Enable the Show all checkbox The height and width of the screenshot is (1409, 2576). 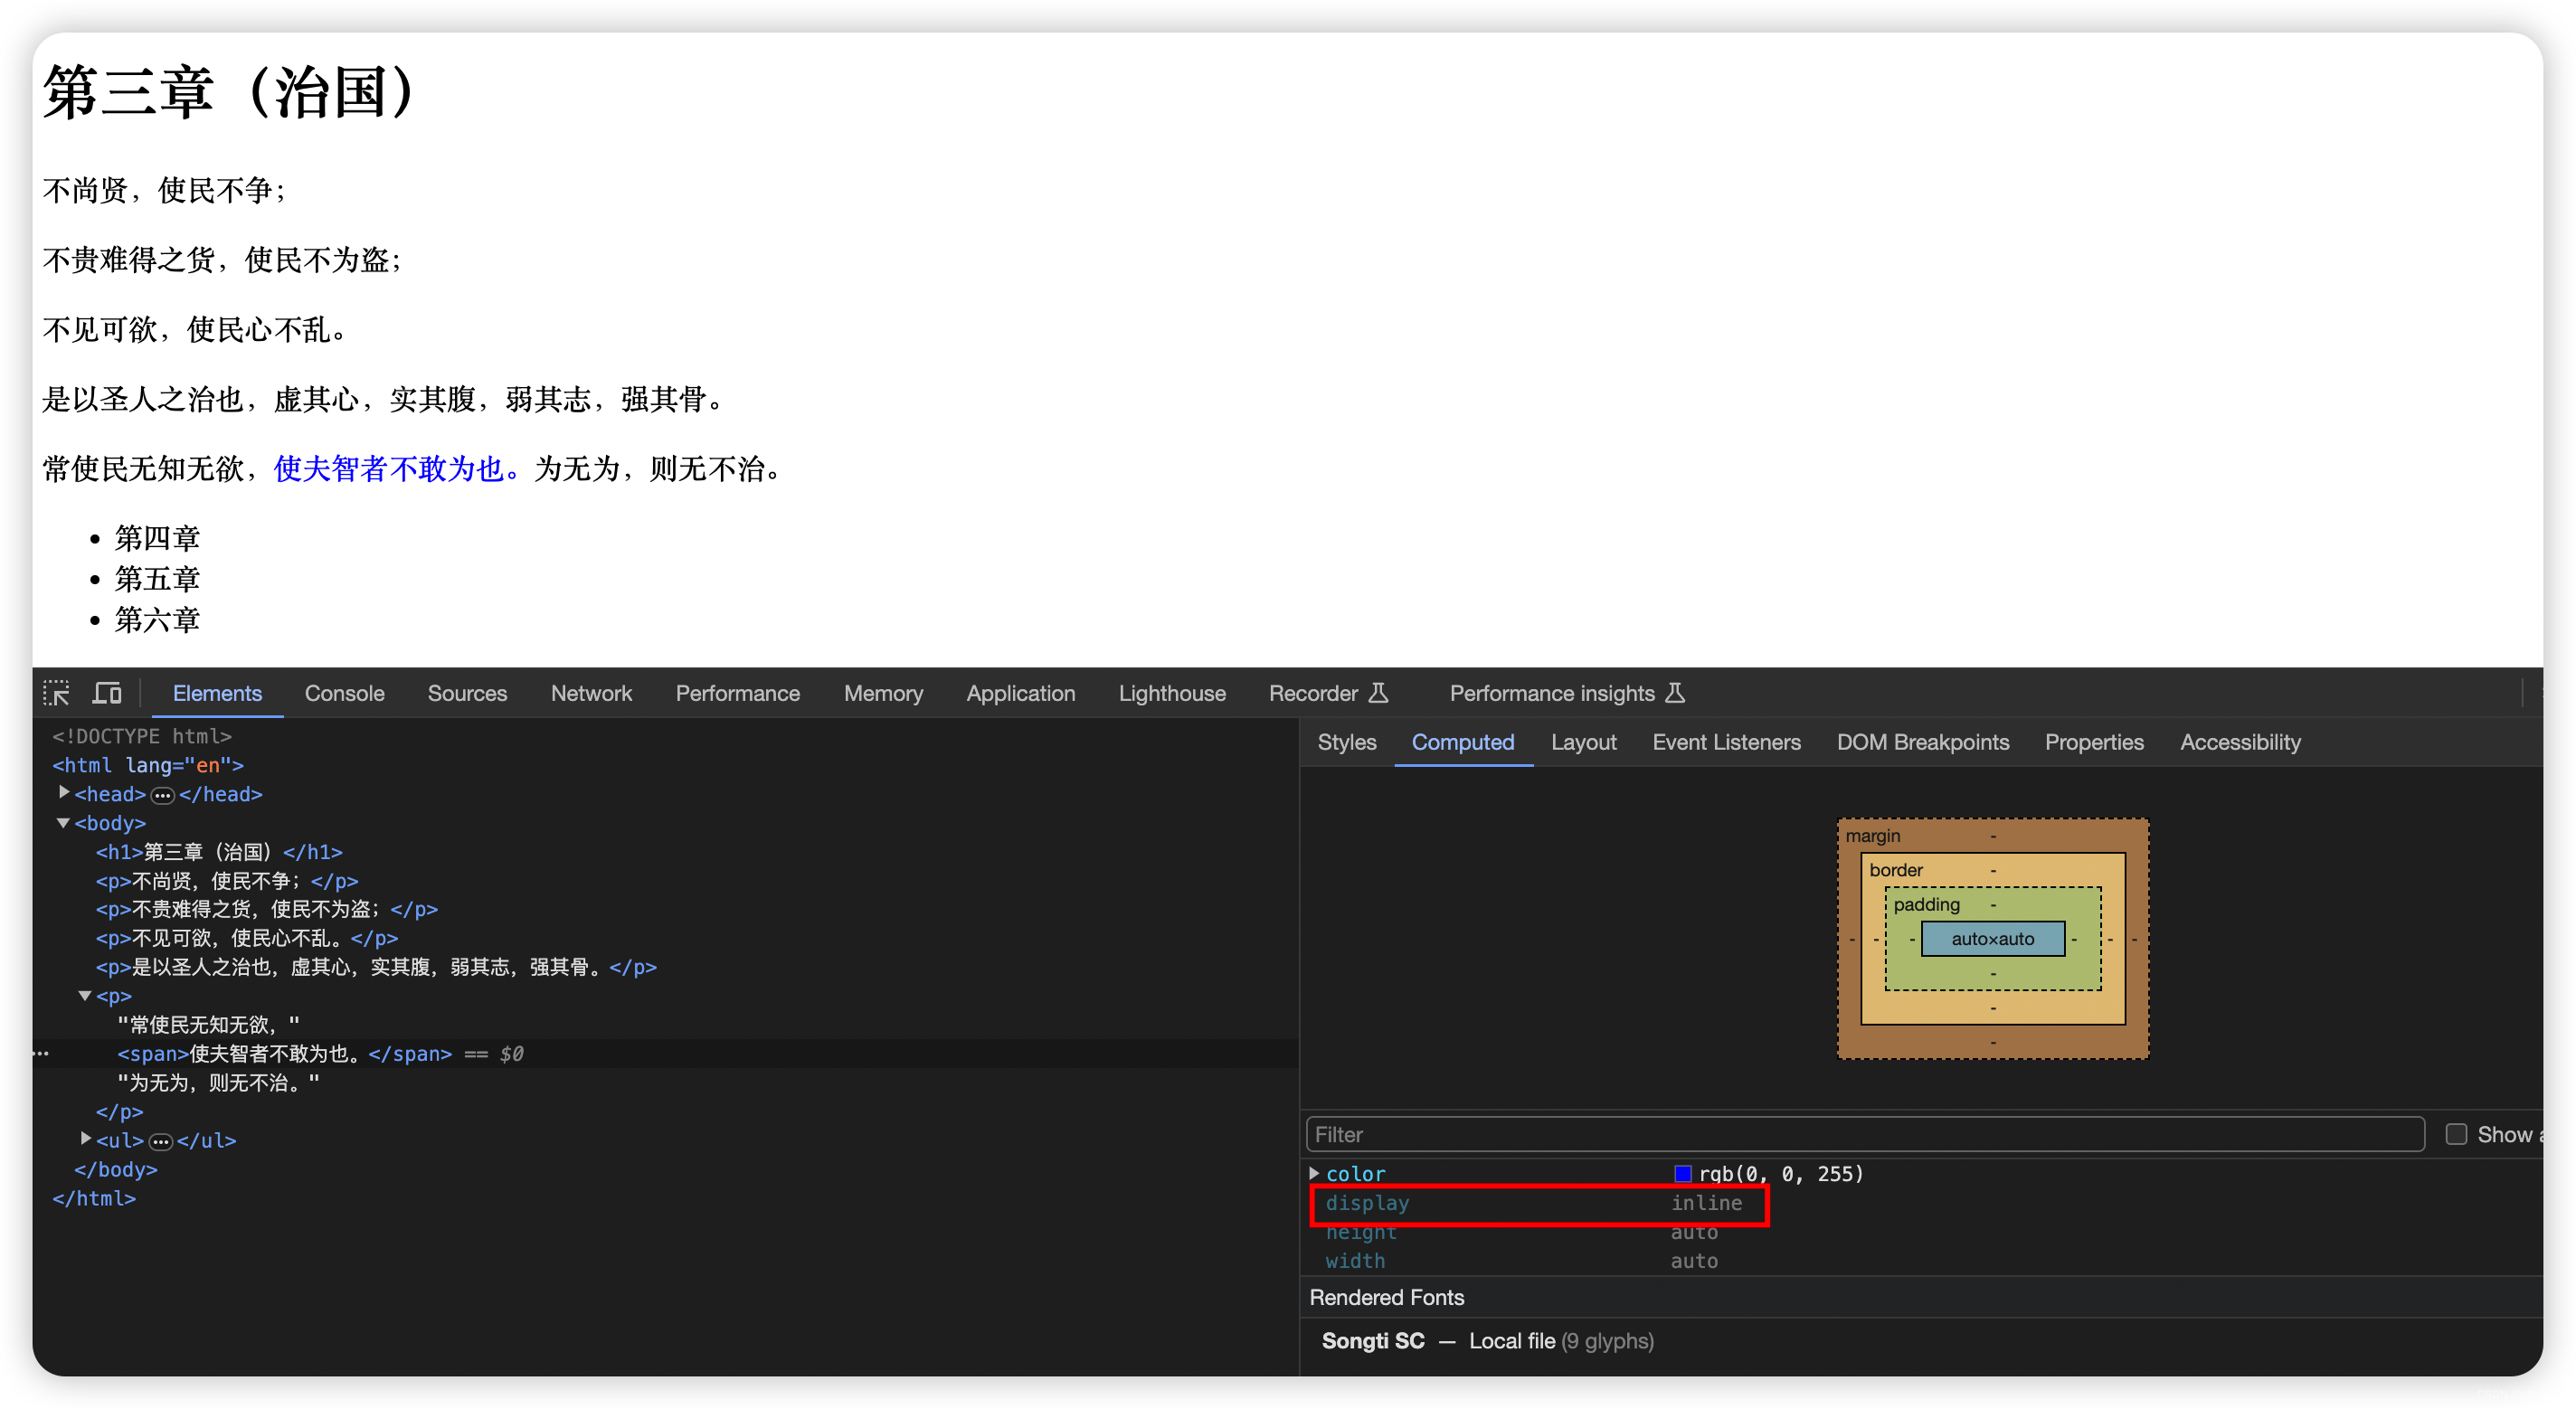tap(2455, 1134)
